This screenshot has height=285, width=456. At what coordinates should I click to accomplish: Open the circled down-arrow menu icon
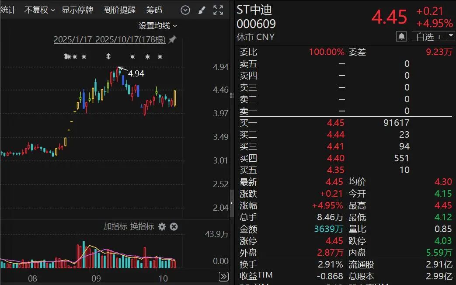click(x=185, y=10)
